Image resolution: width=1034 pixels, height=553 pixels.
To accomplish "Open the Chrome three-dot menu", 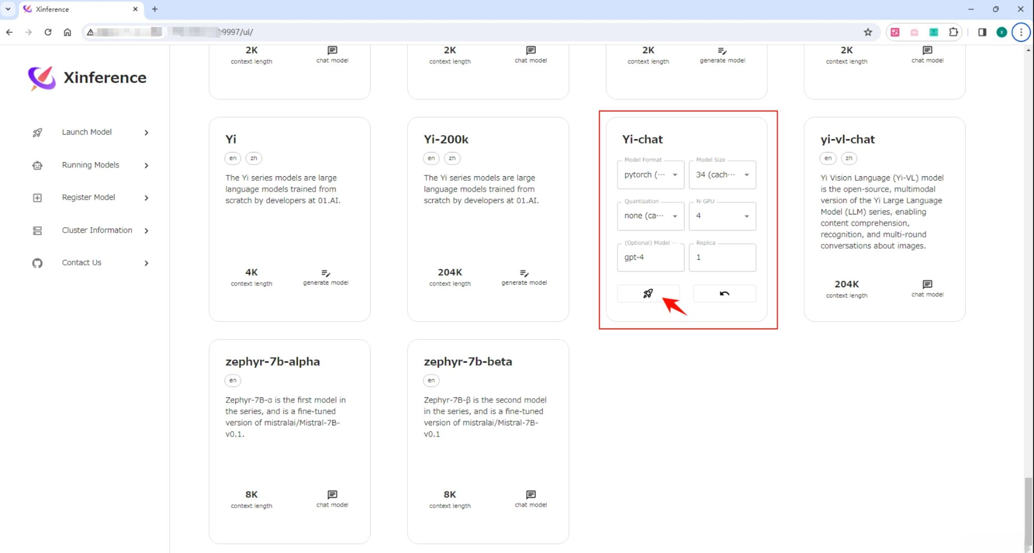I will pyautogui.click(x=1021, y=32).
